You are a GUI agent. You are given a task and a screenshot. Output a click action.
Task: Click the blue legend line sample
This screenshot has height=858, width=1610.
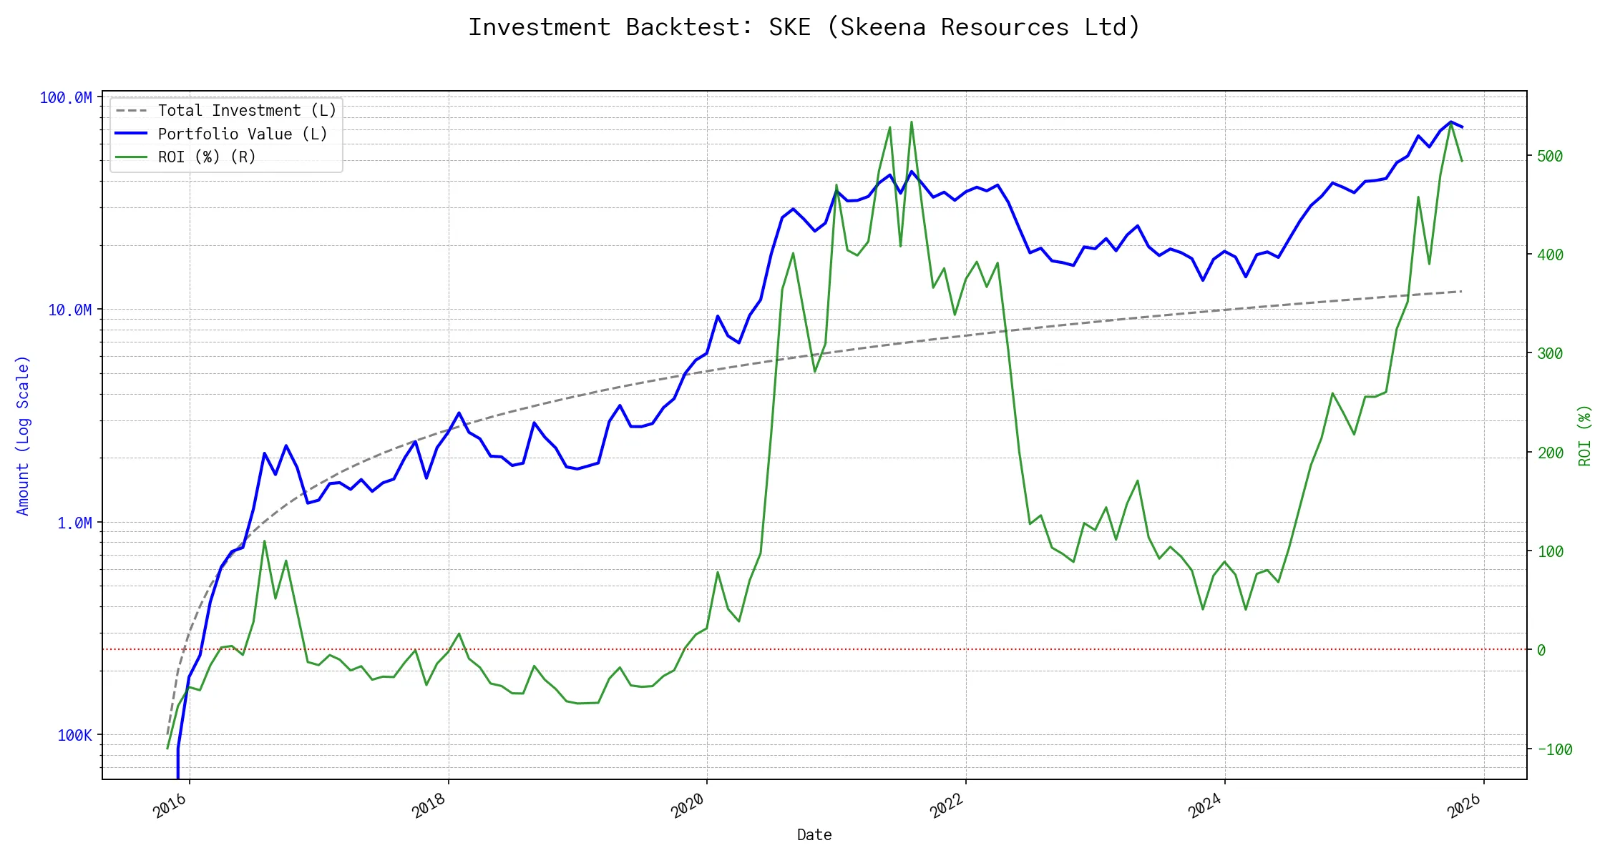point(131,134)
